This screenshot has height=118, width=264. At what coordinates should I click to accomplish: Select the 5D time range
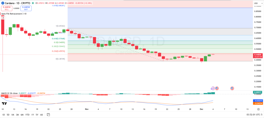8,115
